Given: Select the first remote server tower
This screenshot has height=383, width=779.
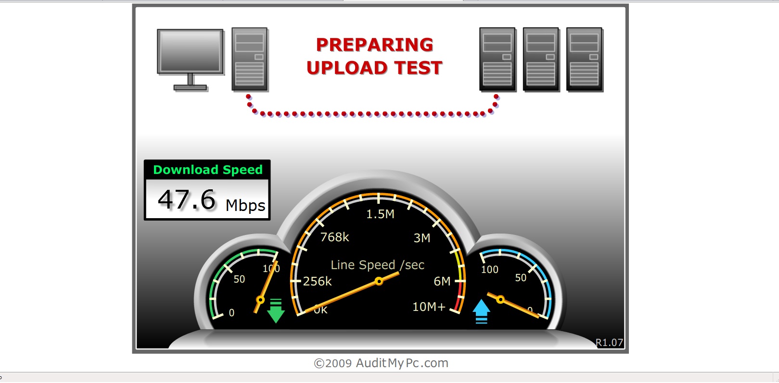Looking at the screenshot, I should tap(498, 59).
